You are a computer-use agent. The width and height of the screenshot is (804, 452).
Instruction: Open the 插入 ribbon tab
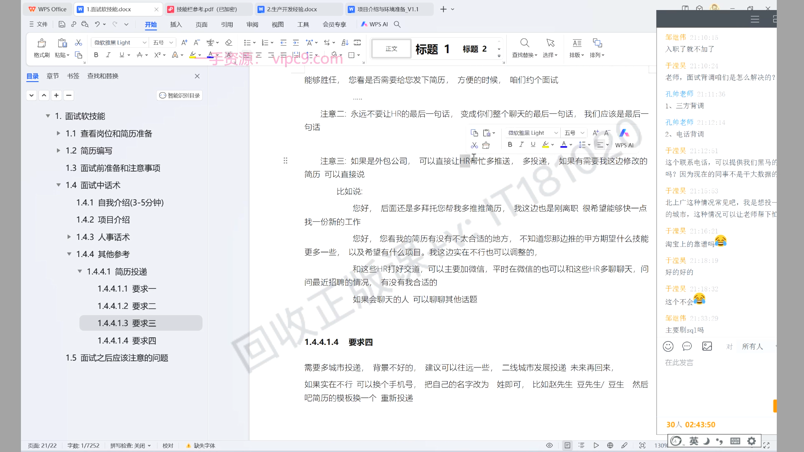[x=176, y=25]
